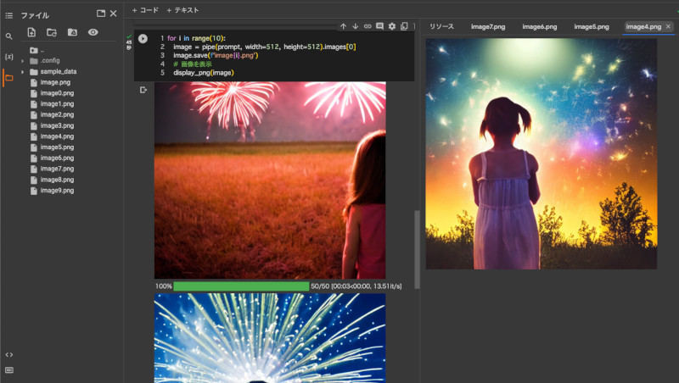The height and width of the screenshot is (383, 679).
Task: Expand the sample_data folder
Action: pyautogui.click(x=23, y=72)
